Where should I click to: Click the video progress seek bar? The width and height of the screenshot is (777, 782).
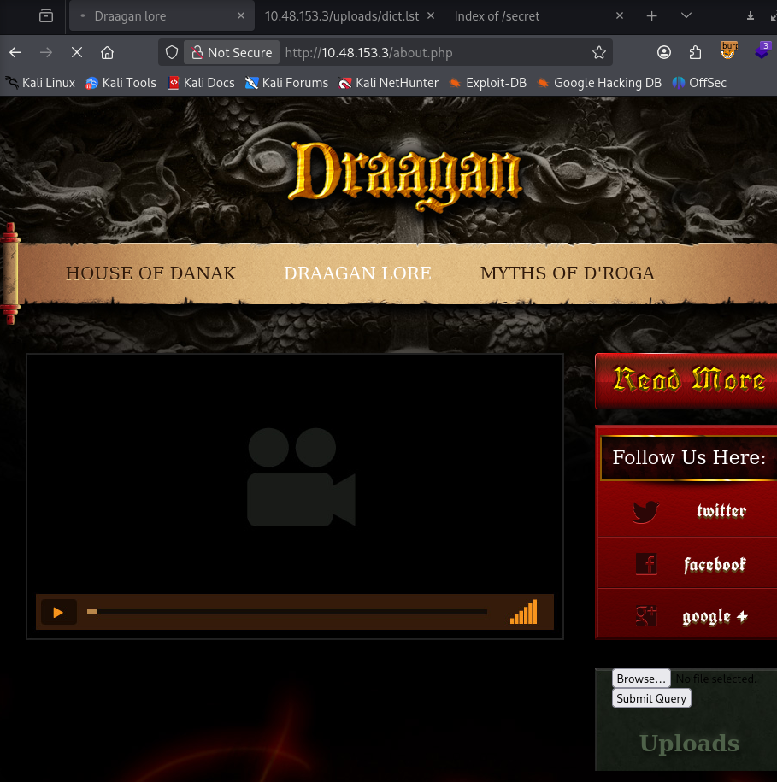[x=286, y=612]
